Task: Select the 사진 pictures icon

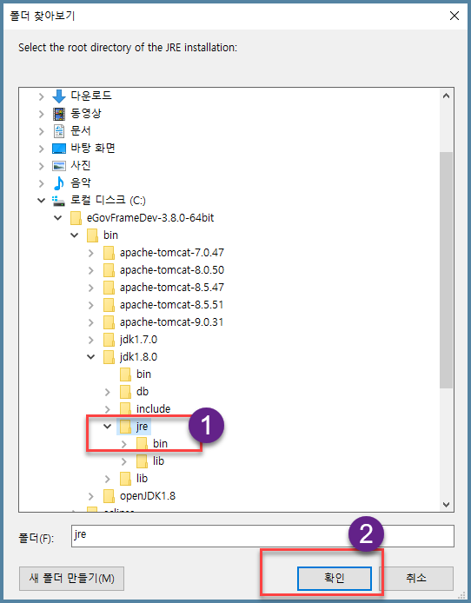Action: (x=59, y=166)
